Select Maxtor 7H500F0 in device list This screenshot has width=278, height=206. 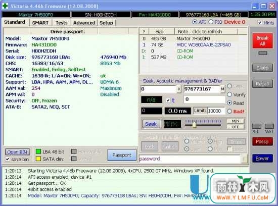(x=193, y=38)
